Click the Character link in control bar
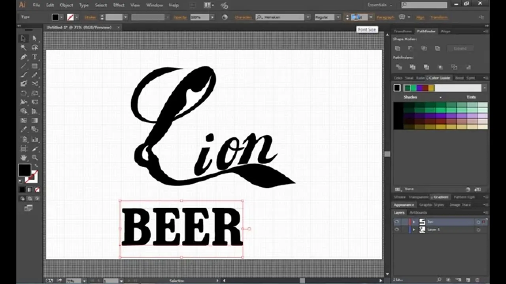This screenshot has width=506, height=284. pos(243,17)
